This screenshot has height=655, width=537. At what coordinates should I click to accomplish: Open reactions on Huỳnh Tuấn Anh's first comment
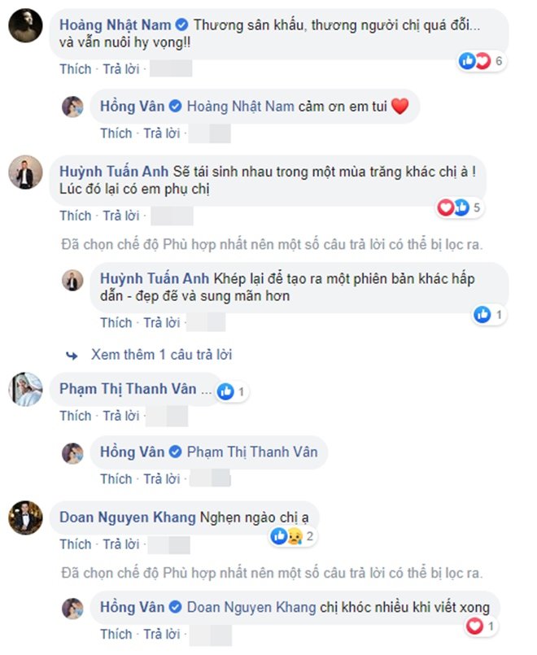(459, 207)
